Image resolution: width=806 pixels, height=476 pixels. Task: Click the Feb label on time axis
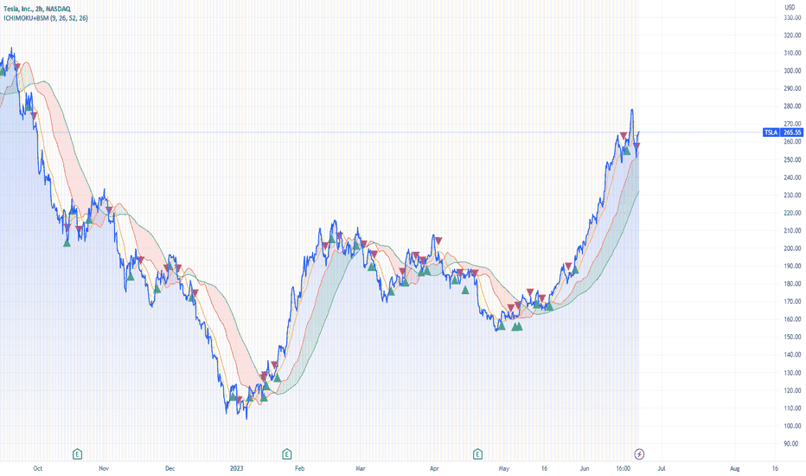point(299,468)
